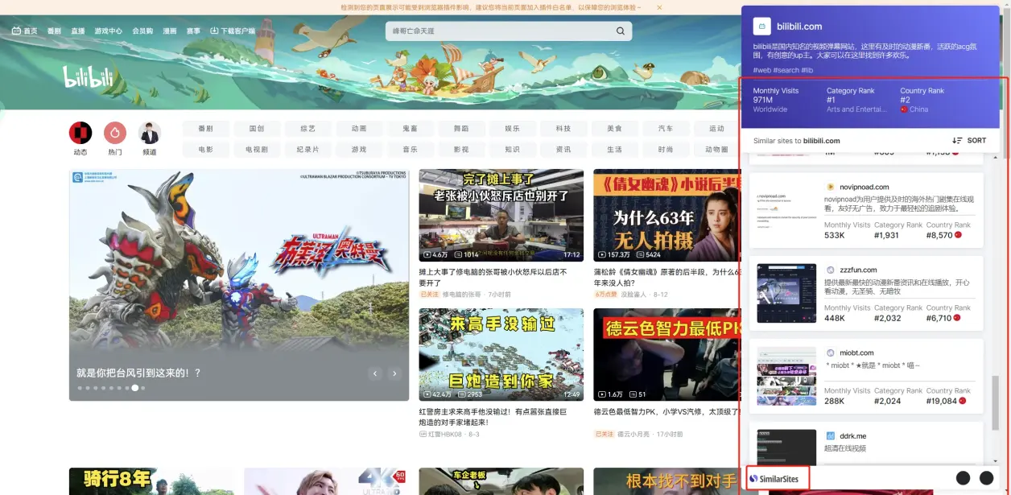Click the search magnifying glass icon
Viewport: 1011px width, 495px height.
(x=619, y=31)
